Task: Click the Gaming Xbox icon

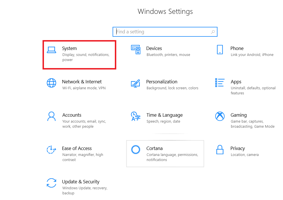Action: click(x=220, y=116)
